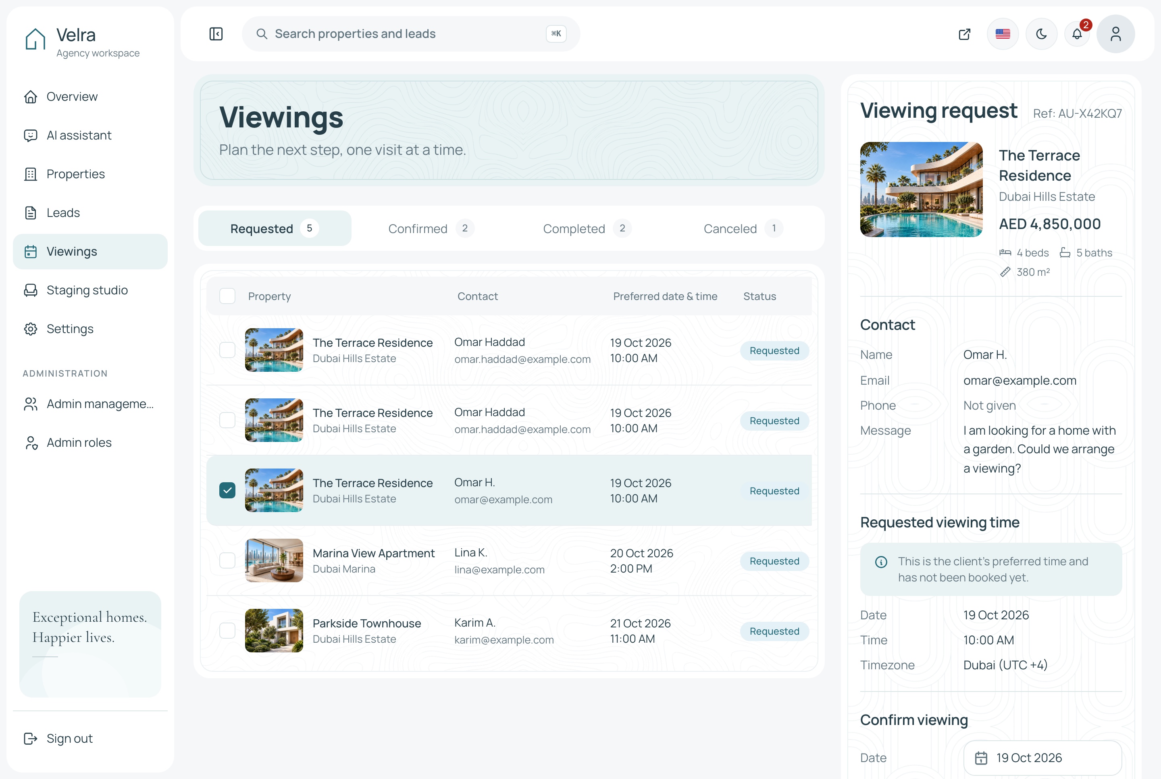Image resolution: width=1161 pixels, height=779 pixels.
Task: Open Settings page
Action: coord(90,329)
